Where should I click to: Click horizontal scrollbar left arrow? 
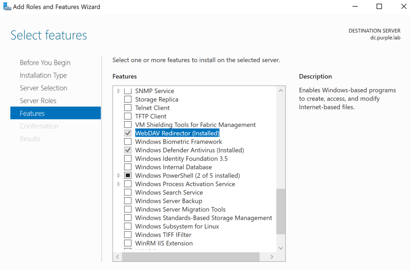click(x=118, y=257)
